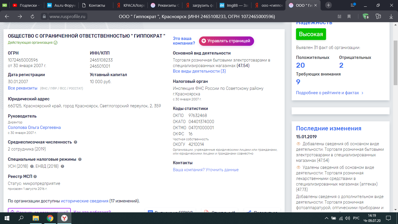Click help icon beside Специальные налоговые режимы
The width and height of the screenshot is (398, 224).
click(x=80, y=159)
